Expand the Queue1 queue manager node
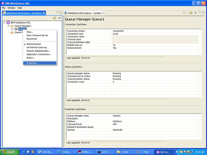Viewport: 207px width, 155px height. click(12, 29)
